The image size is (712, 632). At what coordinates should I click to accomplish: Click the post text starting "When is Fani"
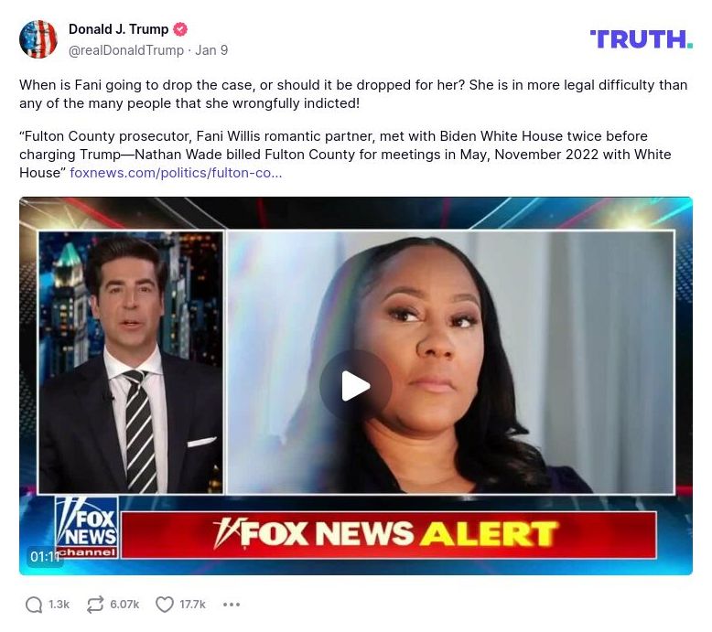tap(353, 94)
